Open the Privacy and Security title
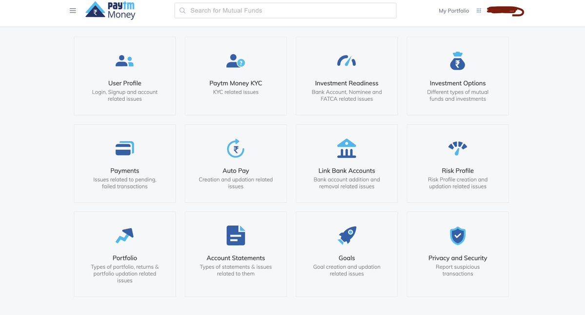585x315 pixels. [x=458, y=258]
